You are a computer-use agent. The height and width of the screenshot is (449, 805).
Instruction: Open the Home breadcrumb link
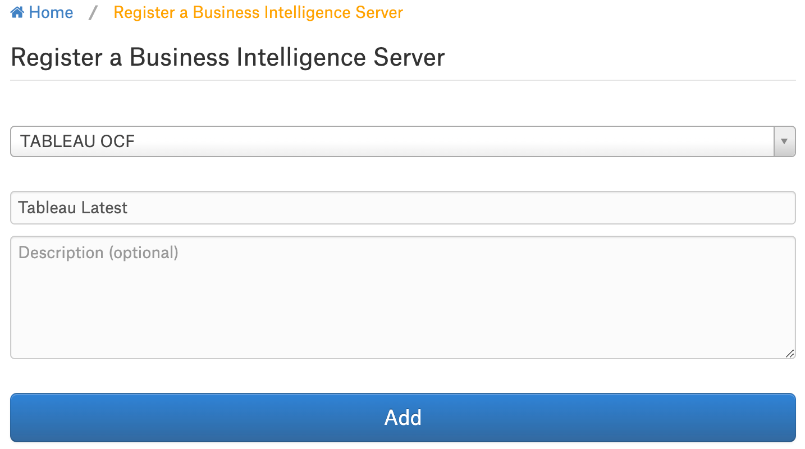click(42, 12)
